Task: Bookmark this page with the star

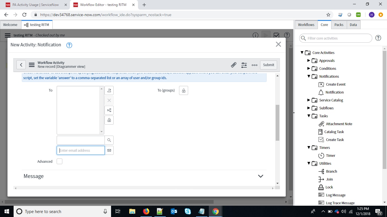Action: 328,15
